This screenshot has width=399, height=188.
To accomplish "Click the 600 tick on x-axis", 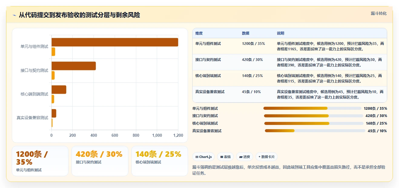I will [x=115, y=136].
